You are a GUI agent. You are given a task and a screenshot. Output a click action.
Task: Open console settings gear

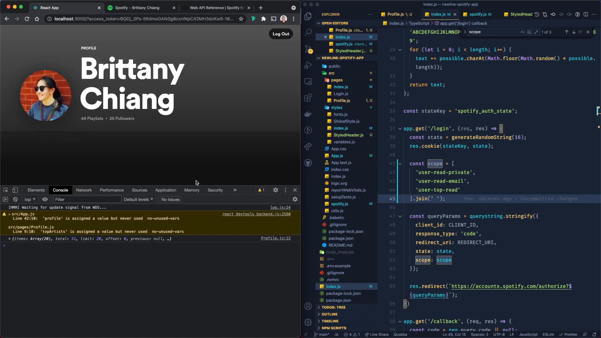[x=295, y=199]
